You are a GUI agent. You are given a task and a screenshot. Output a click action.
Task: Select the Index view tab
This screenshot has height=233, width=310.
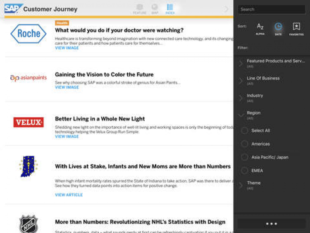tap(170, 9)
